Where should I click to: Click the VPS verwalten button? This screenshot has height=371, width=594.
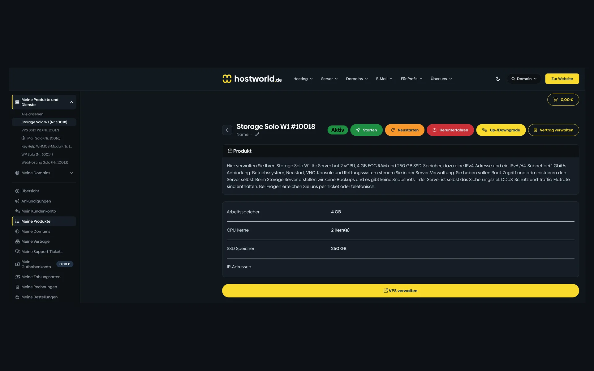(400, 291)
